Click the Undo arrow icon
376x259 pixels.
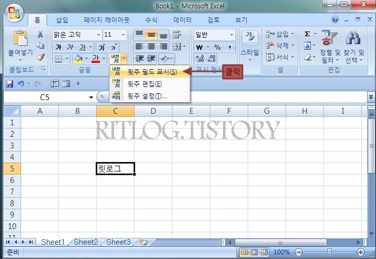21,84
